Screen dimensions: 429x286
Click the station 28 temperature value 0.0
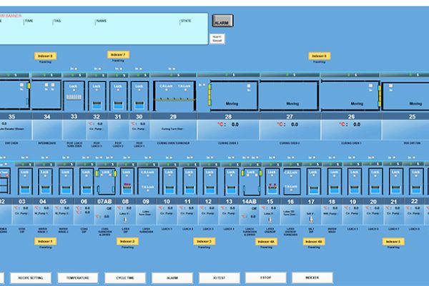(235, 124)
